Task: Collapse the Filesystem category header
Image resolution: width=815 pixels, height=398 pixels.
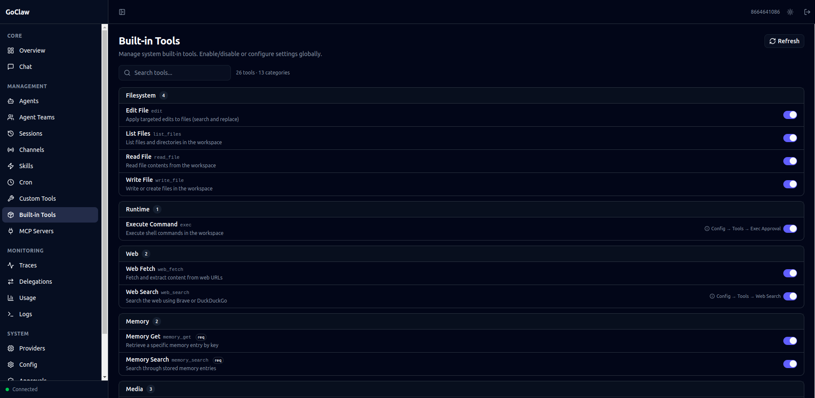Action: click(141, 95)
